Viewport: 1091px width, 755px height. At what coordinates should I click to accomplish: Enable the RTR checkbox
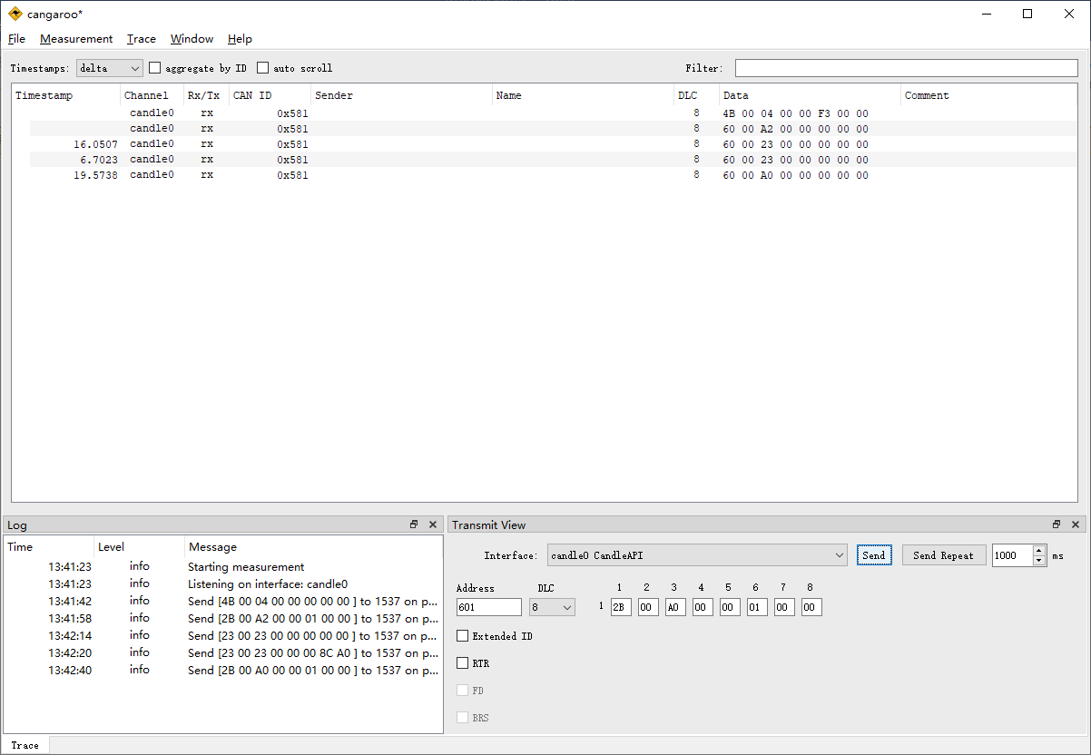pyautogui.click(x=473, y=663)
